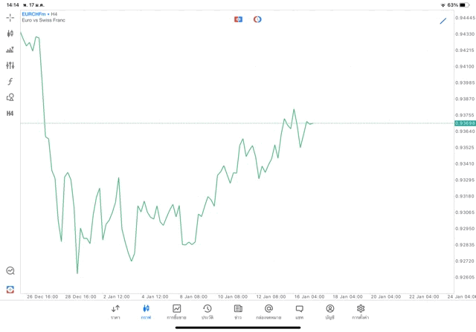The height and width of the screenshot is (332, 476).
Task: Open the chart search magnifier icon
Action: pyautogui.click(x=10, y=271)
